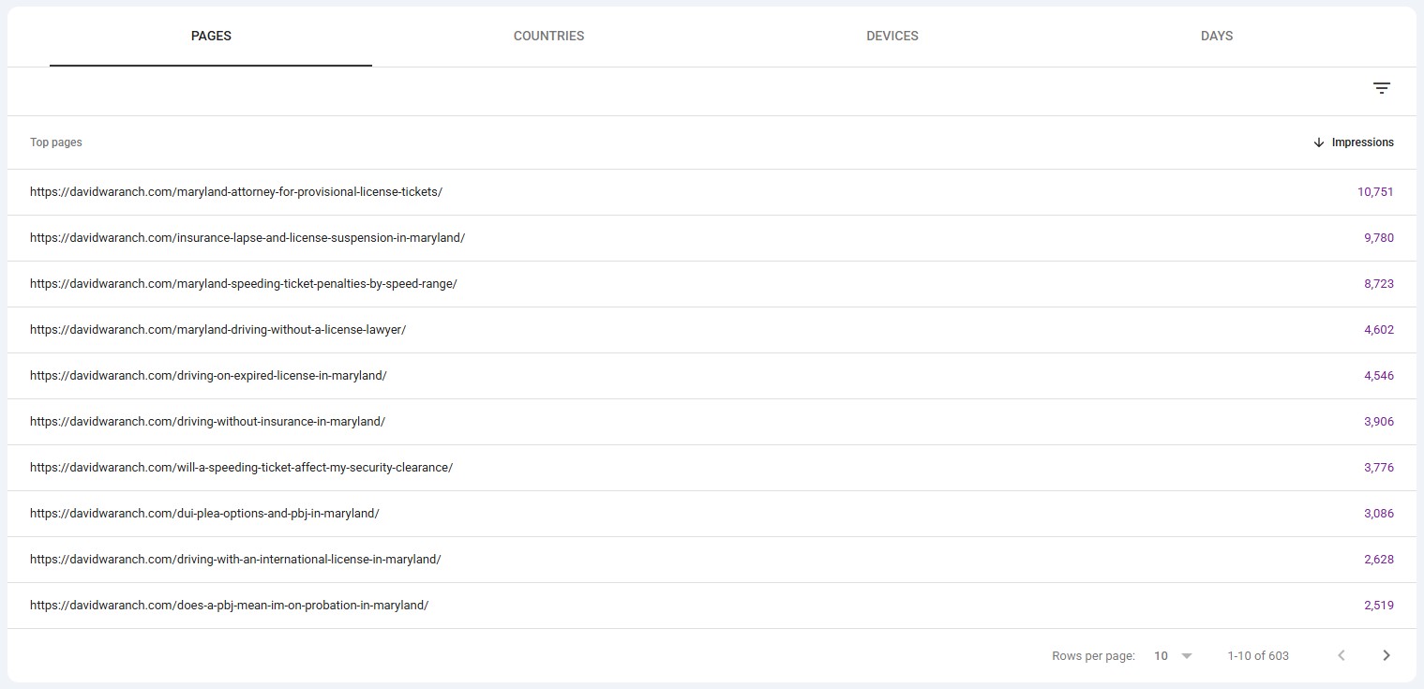The height and width of the screenshot is (689, 1424).
Task: Switch to the Devices tab
Action: [x=892, y=36]
